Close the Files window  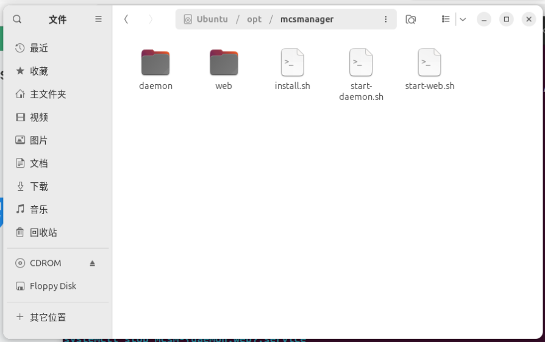click(529, 19)
